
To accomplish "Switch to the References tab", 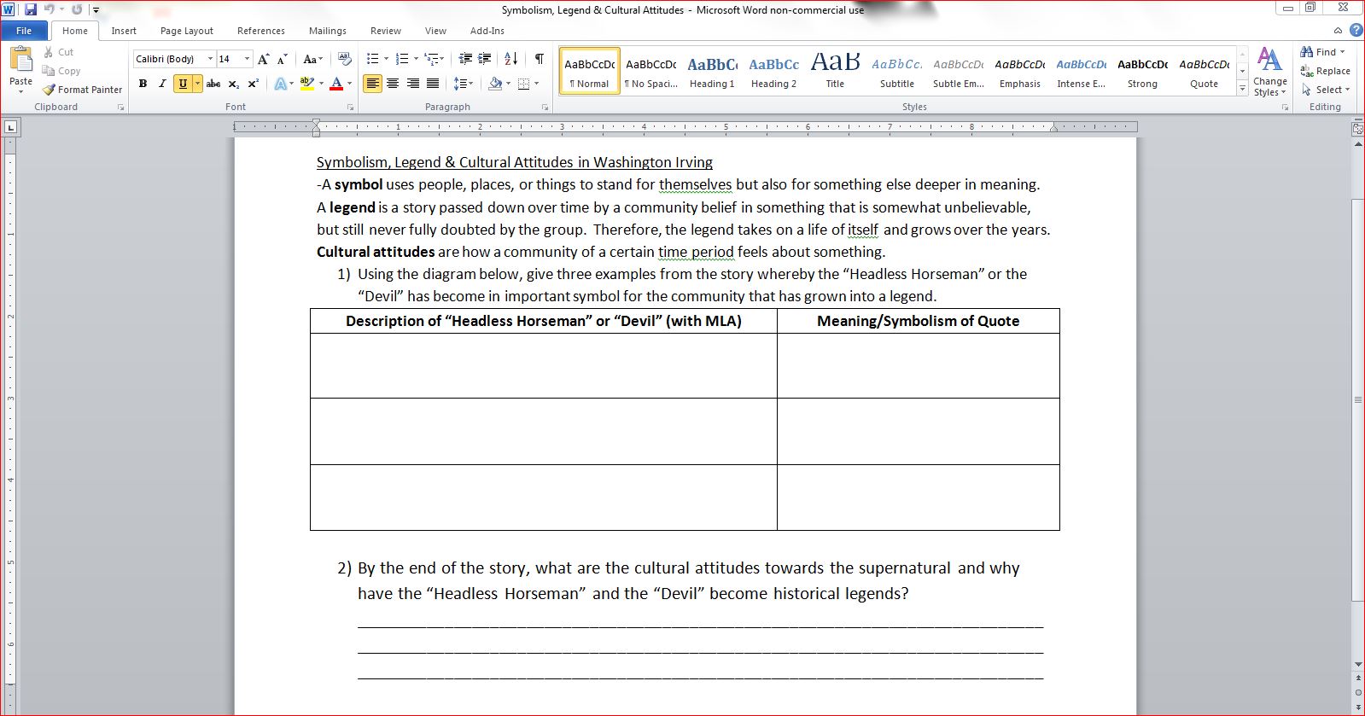I will point(261,31).
